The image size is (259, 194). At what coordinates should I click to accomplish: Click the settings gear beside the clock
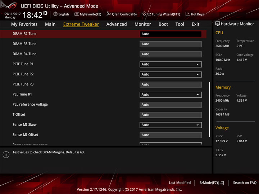(45, 13)
